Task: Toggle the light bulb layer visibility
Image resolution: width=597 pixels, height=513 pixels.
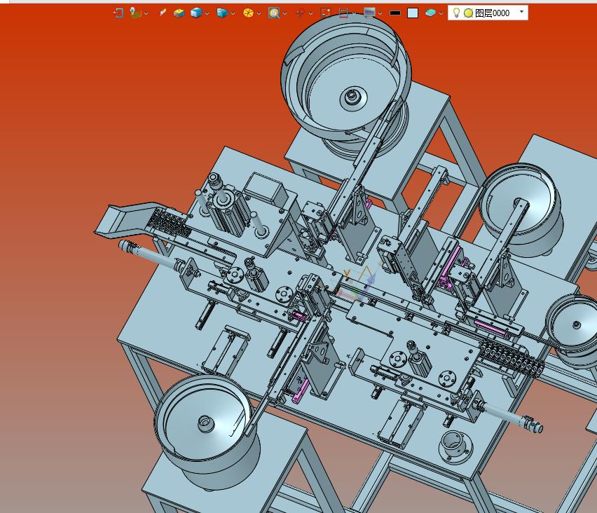Action: tap(456, 13)
